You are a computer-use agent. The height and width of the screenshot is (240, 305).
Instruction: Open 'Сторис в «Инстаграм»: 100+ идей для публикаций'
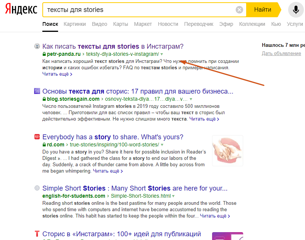pos(121,234)
